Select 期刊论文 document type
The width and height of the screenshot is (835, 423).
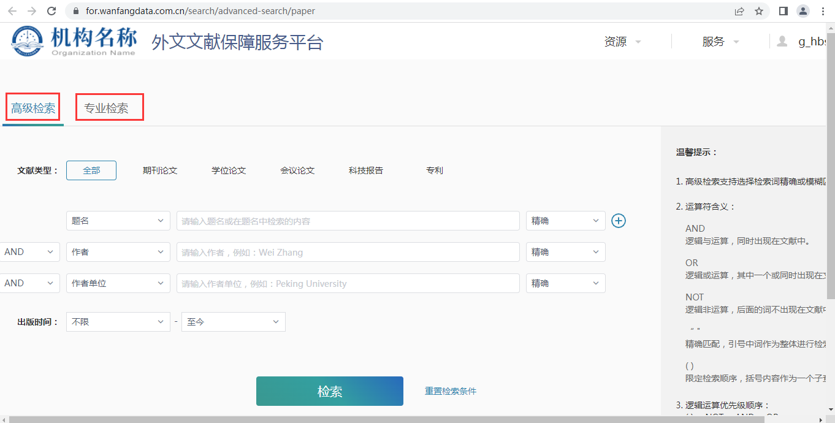tap(160, 170)
